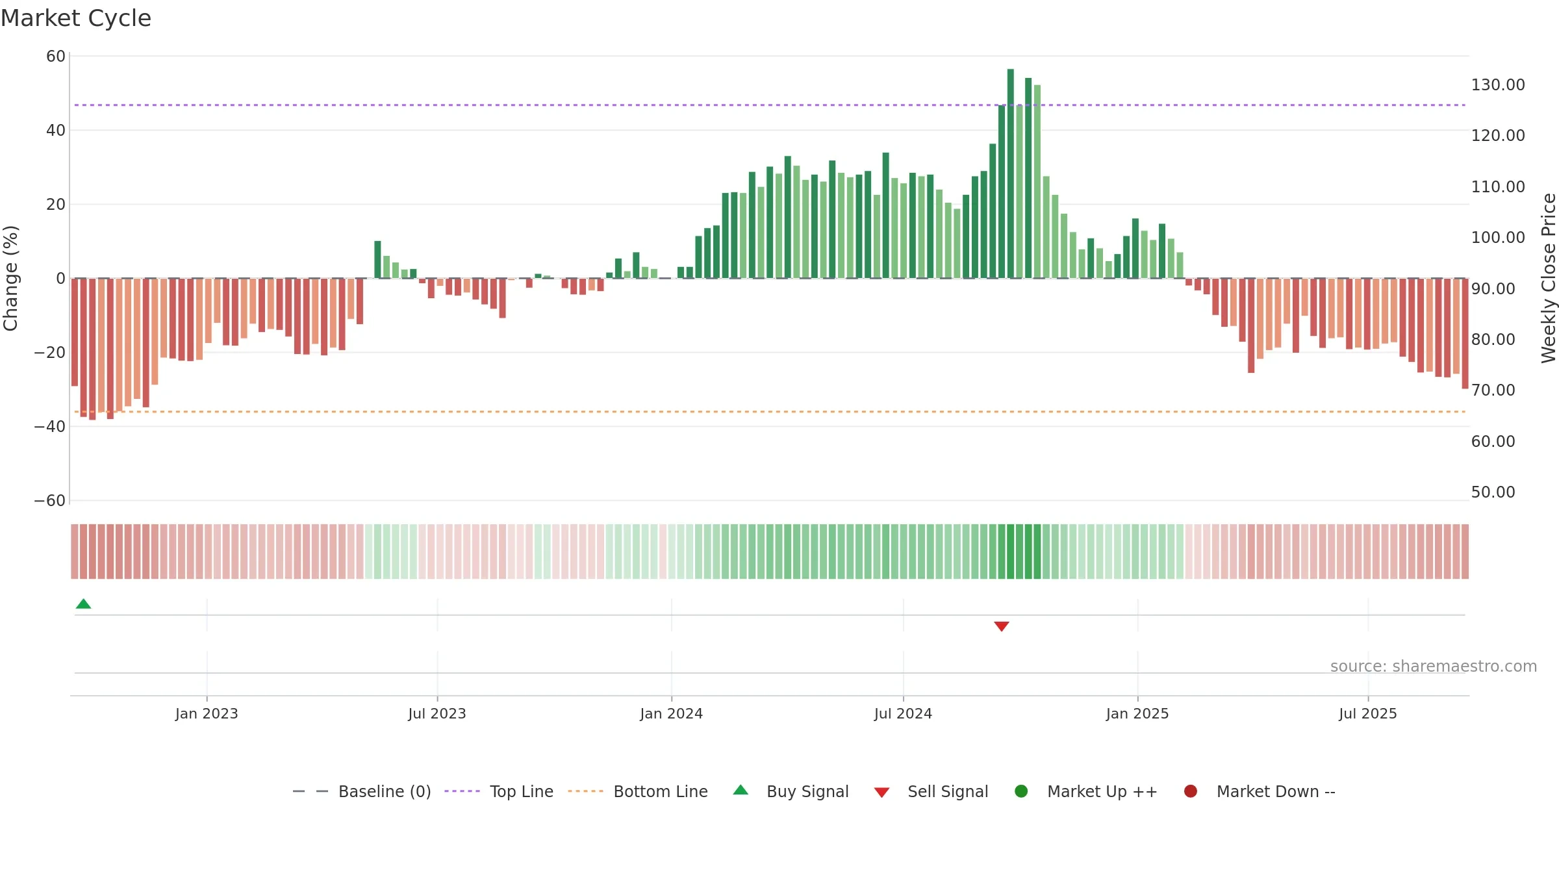Toggle the Market Down -- legend entry
This screenshot has height=877, width=1559.
tap(1260, 791)
